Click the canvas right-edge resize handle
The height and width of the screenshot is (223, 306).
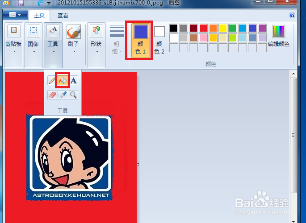138,165
